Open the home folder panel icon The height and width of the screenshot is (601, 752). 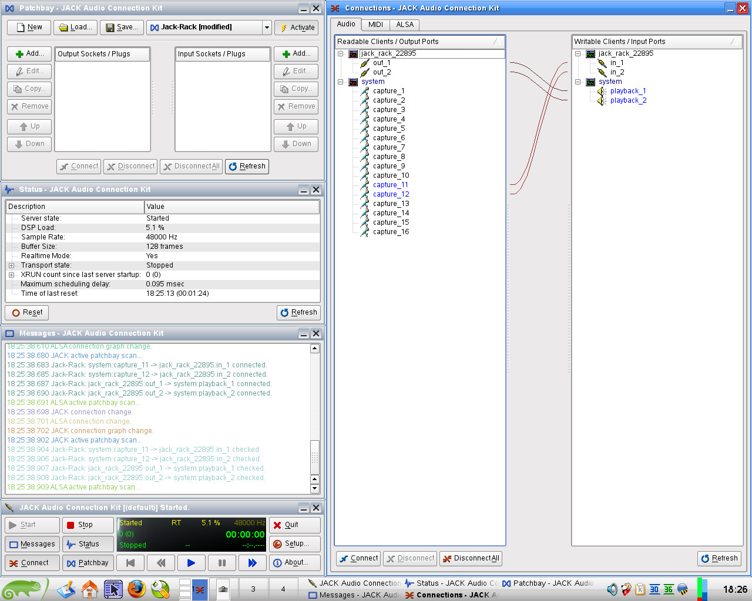tap(90, 589)
